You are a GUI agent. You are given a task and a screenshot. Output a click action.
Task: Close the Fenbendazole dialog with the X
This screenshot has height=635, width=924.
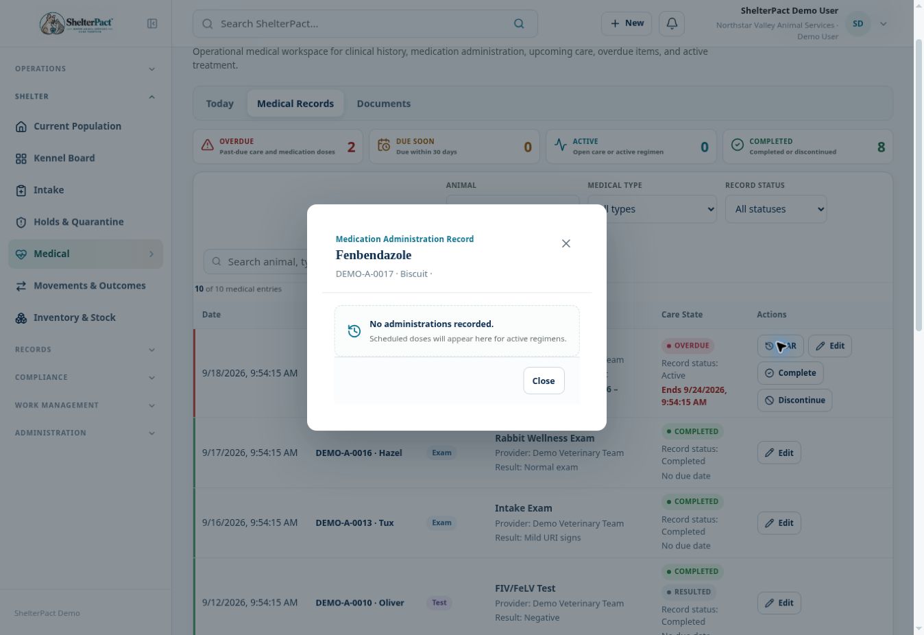566,243
